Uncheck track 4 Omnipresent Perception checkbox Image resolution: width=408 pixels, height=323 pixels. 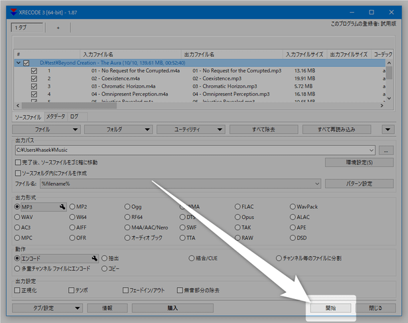(x=34, y=94)
